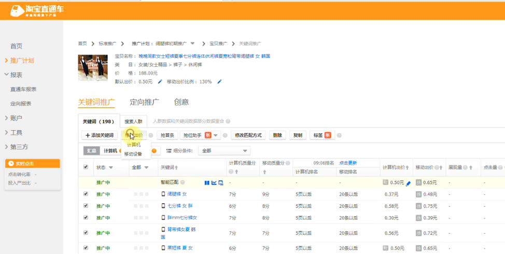Screen dimensions: 505x254
Task: Sort by 展现量 column arrow
Action: 471,168
